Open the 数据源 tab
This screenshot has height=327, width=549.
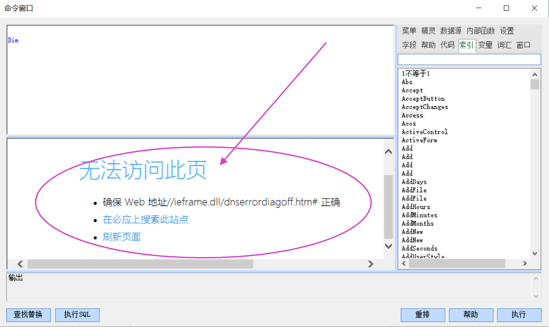click(451, 31)
